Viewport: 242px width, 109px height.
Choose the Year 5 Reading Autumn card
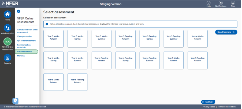pyautogui.click(x=198, y=60)
